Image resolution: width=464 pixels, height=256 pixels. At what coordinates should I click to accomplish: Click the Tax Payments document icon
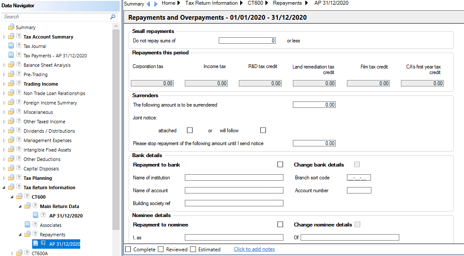pyautogui.click(x=11, y=56)
